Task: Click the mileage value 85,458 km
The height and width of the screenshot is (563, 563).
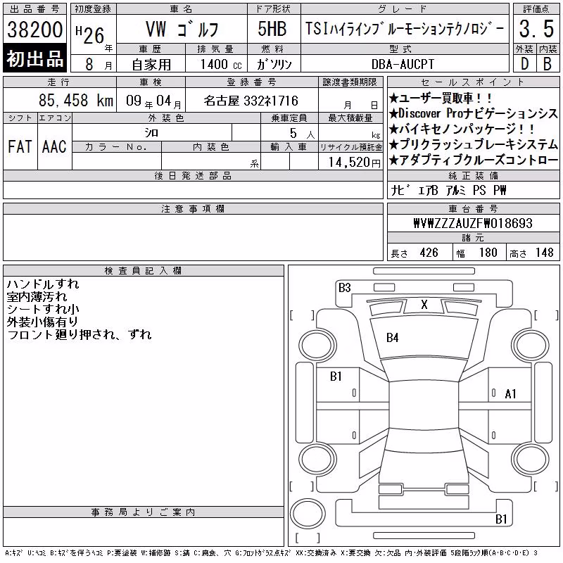Action: [x=76, y=100]
